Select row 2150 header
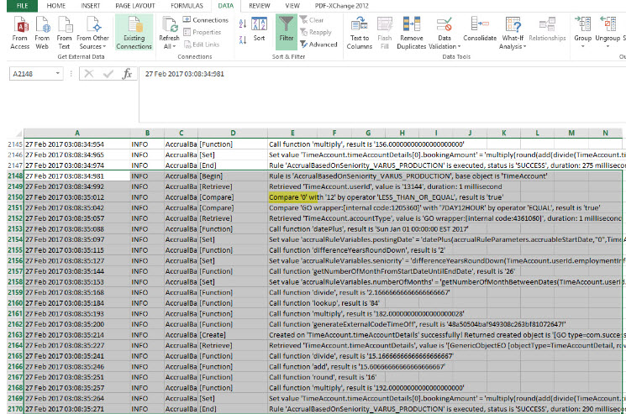The width and height of the screenshot is (626, 414). click(16, 197)
